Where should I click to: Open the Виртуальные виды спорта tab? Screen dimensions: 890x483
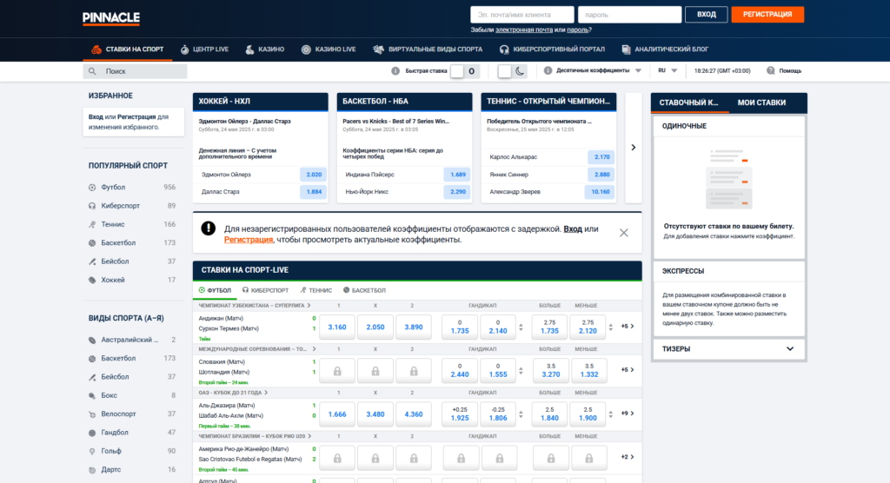428,50
